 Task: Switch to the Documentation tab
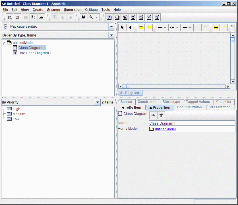tap(189, 107)
